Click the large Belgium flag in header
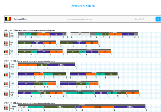Screen dimensions: 161x112 point(8,19)
